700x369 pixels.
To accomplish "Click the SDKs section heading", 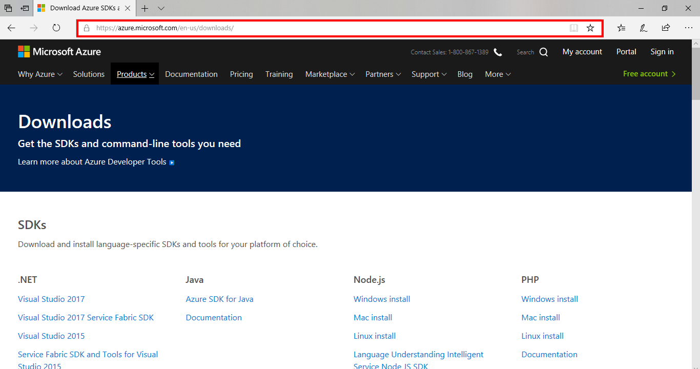I will point(32,225).
